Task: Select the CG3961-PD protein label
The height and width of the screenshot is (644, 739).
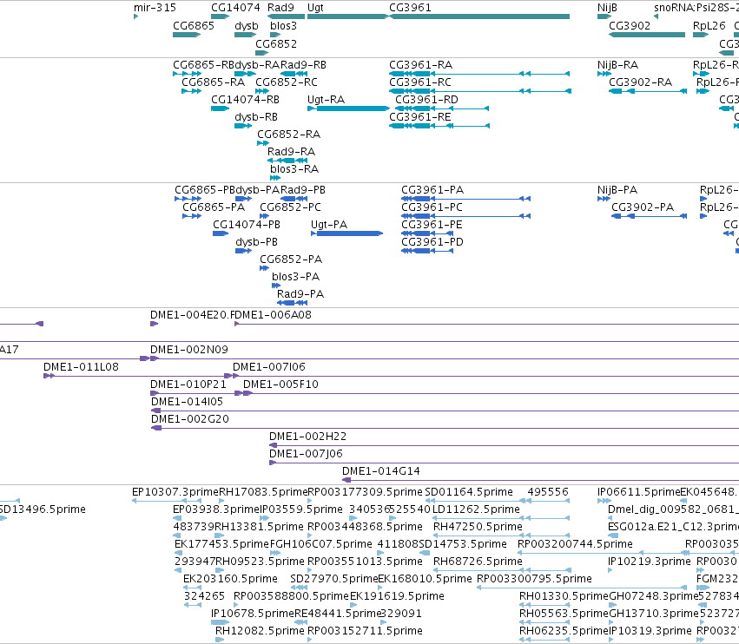Action: tap(432, 242)
